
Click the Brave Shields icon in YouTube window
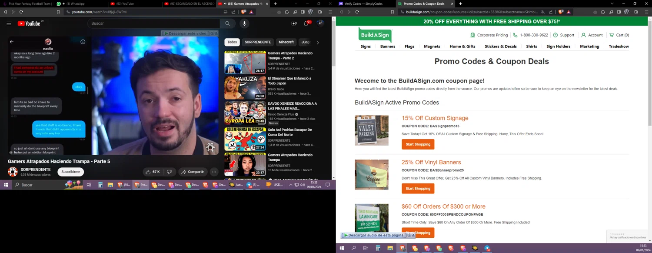point(243,12)
